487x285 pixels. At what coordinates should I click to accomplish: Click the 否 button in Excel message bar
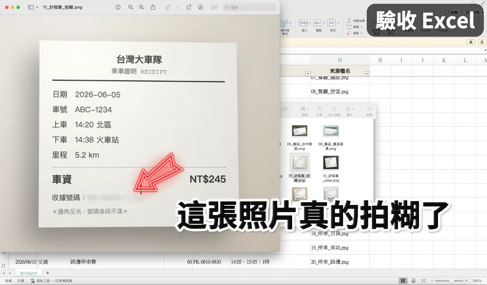pos(482,42)
